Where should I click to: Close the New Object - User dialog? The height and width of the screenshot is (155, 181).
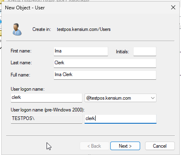(x=173, y=7)
